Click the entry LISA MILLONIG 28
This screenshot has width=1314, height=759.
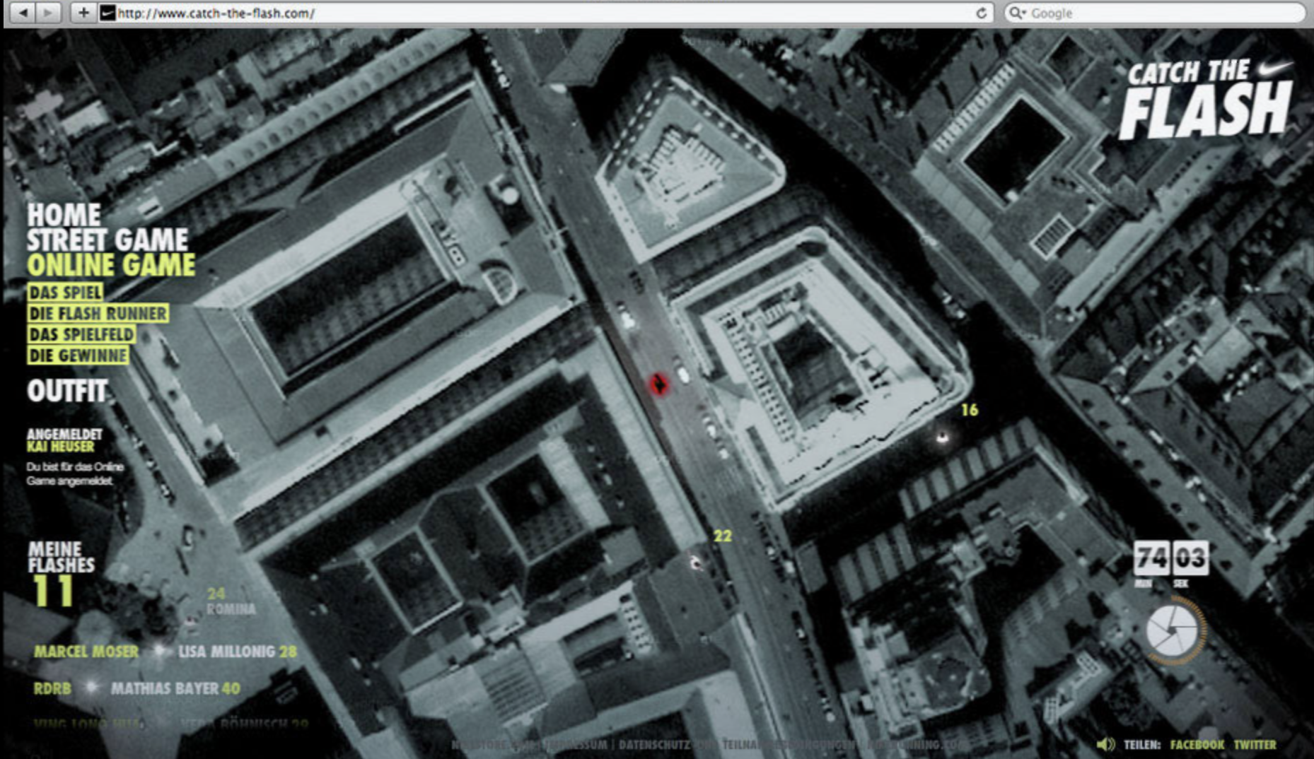[238, 651]
